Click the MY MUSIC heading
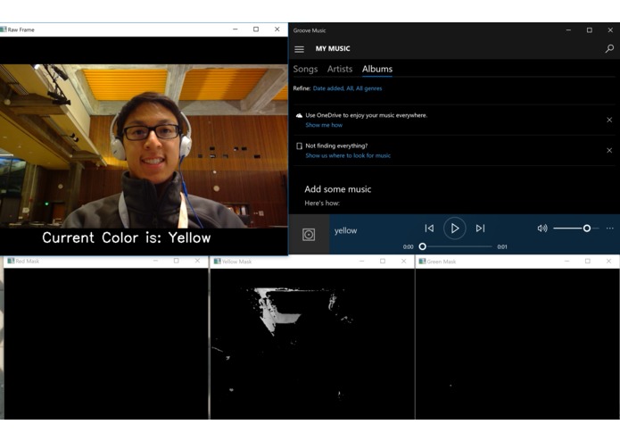The height and width of the screenshot is (441, 620). click(x=333, y=48)
